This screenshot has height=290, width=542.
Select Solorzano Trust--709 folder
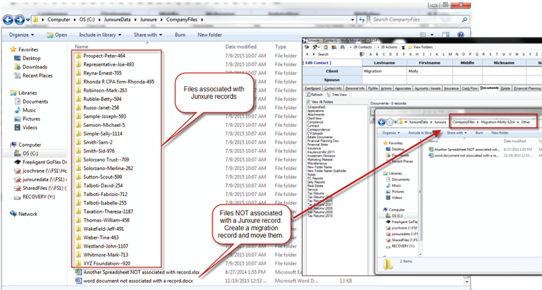pos(105,159)
